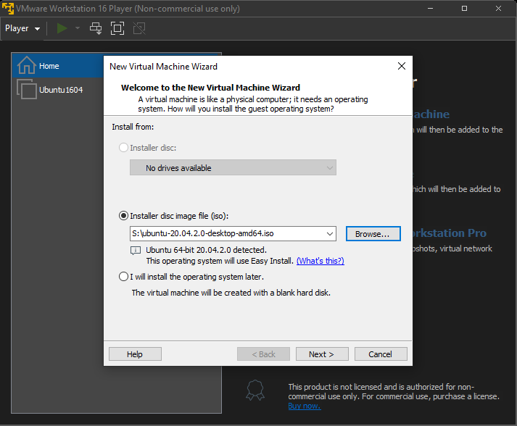Select I will install the OS later
Viewport: 517px width, 426px height.
click(x=123, y=277)
